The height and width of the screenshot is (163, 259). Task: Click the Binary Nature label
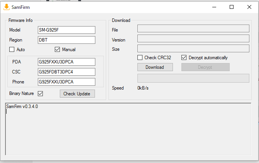point(22,93)
